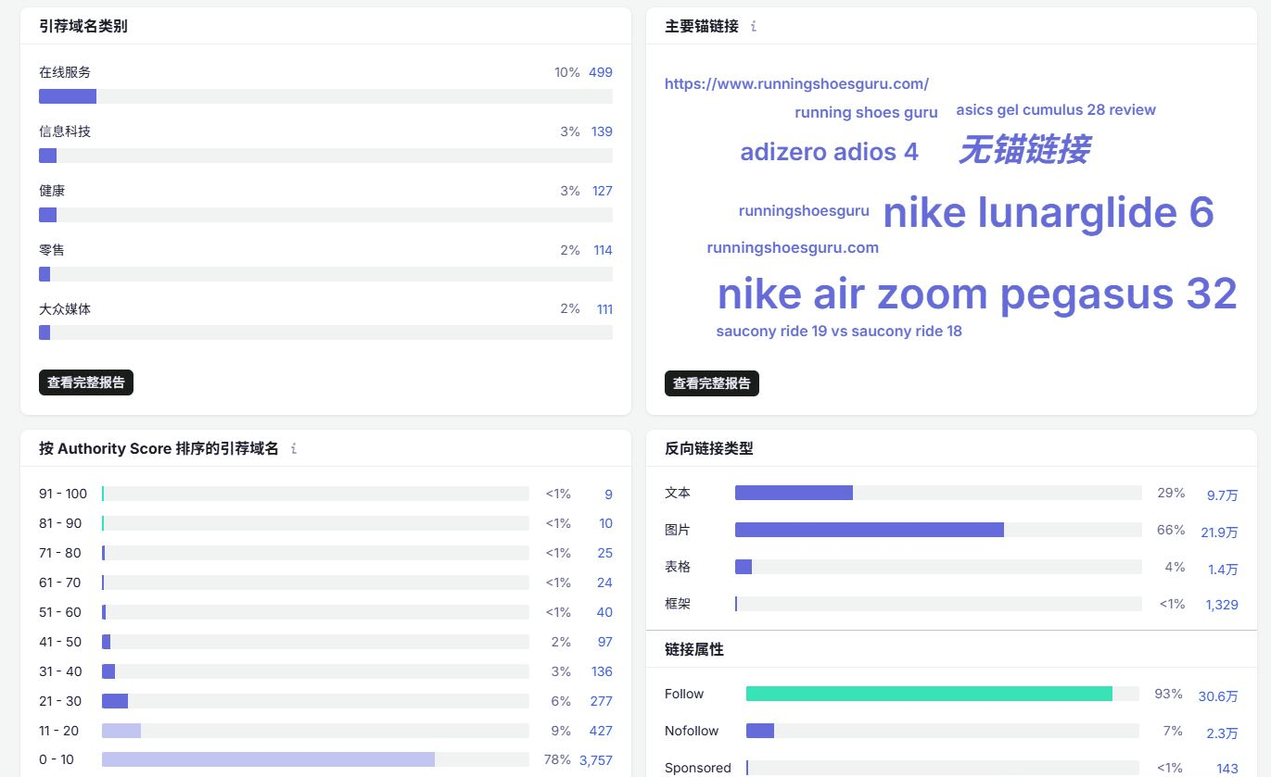Open the 21.9万 count for 图片 backlinks

[x=1219, y=533]
